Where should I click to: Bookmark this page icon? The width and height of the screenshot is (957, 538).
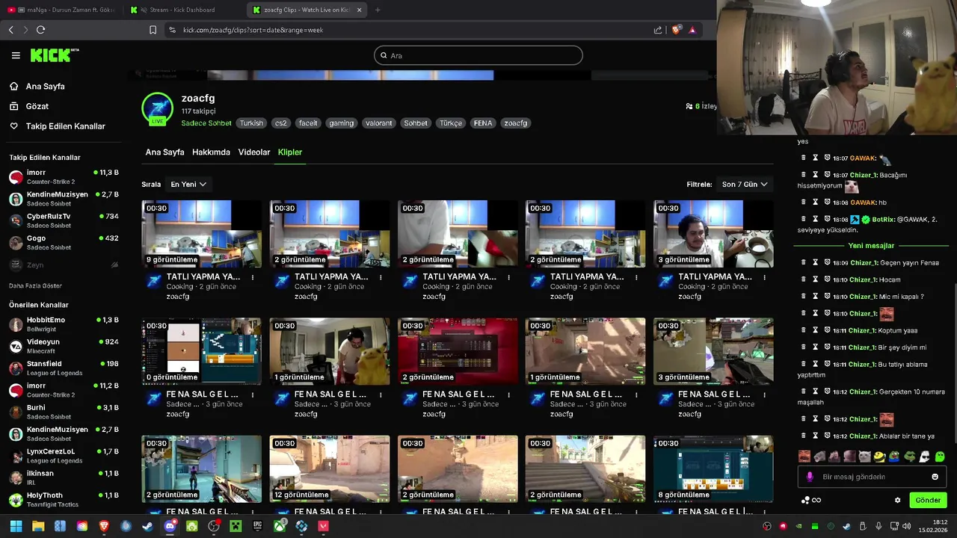[x=153, y=30]
